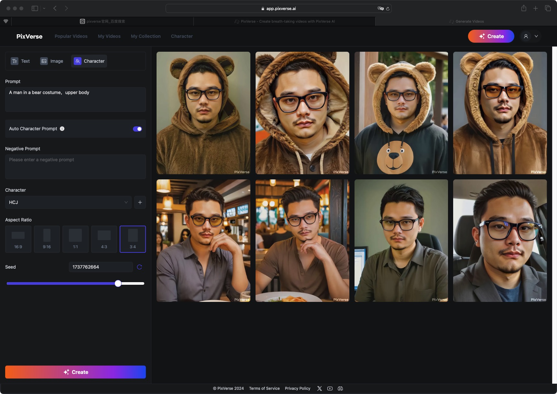The height and width of the screenshot is (394, 557).
Task: Select the 1:1 aspect ratio
Action: [75, 239]
